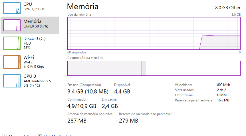Select the CPU mini graph thumbnail
Image resolution: width=246 pixels, height=136 pixels.
12,8
